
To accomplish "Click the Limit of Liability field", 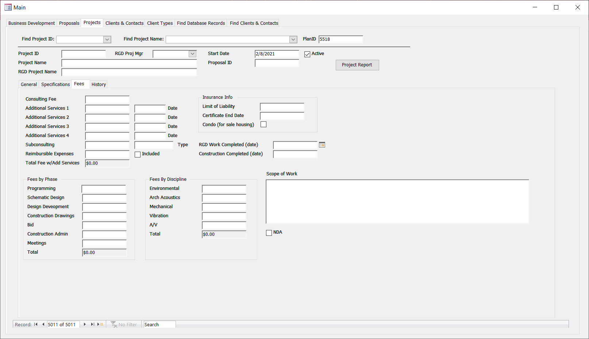I will (x=282, y=107).
